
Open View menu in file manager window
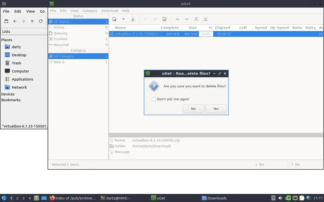[31, 11]
